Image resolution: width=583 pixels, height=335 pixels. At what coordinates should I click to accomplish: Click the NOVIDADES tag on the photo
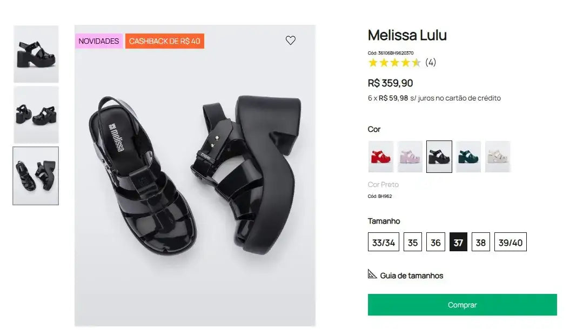pyautogui.click(x=98, y=41)
